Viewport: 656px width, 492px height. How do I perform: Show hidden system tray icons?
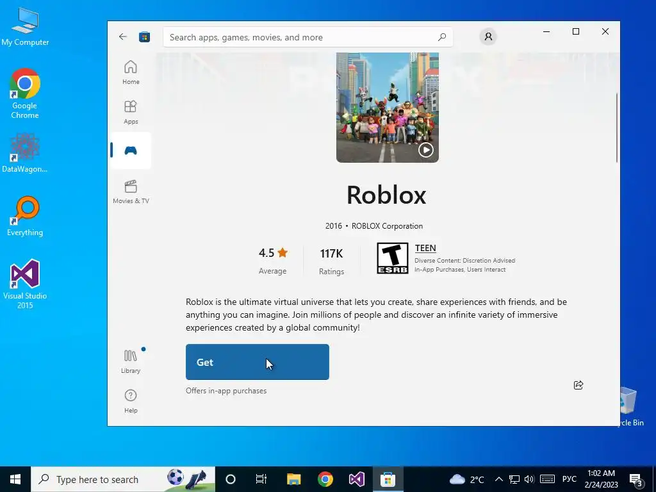click(x=498, y=479)
